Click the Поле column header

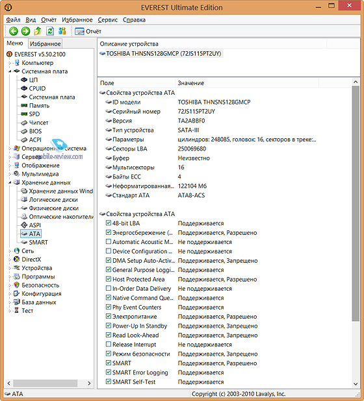[x=136, y=83]
